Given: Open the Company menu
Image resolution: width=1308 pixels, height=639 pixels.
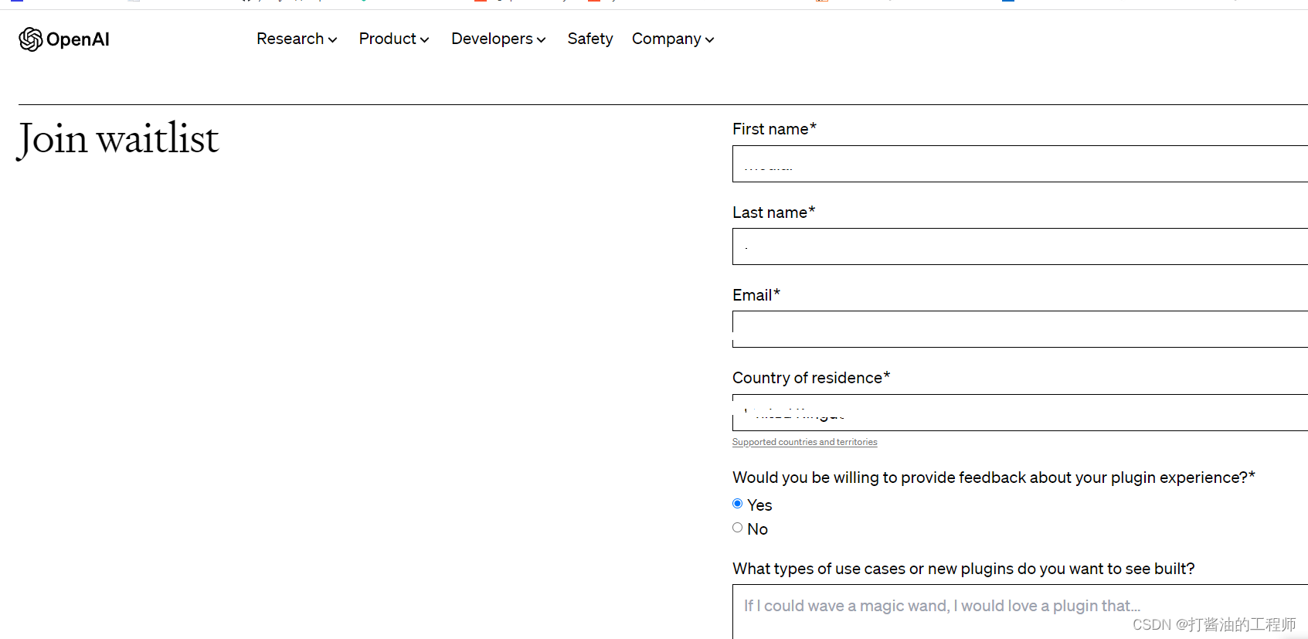Looking at the screenshot, I should pos(673,39).
